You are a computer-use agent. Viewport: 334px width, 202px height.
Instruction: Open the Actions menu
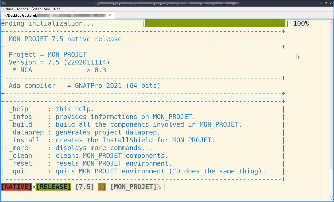tap(22, 9)
